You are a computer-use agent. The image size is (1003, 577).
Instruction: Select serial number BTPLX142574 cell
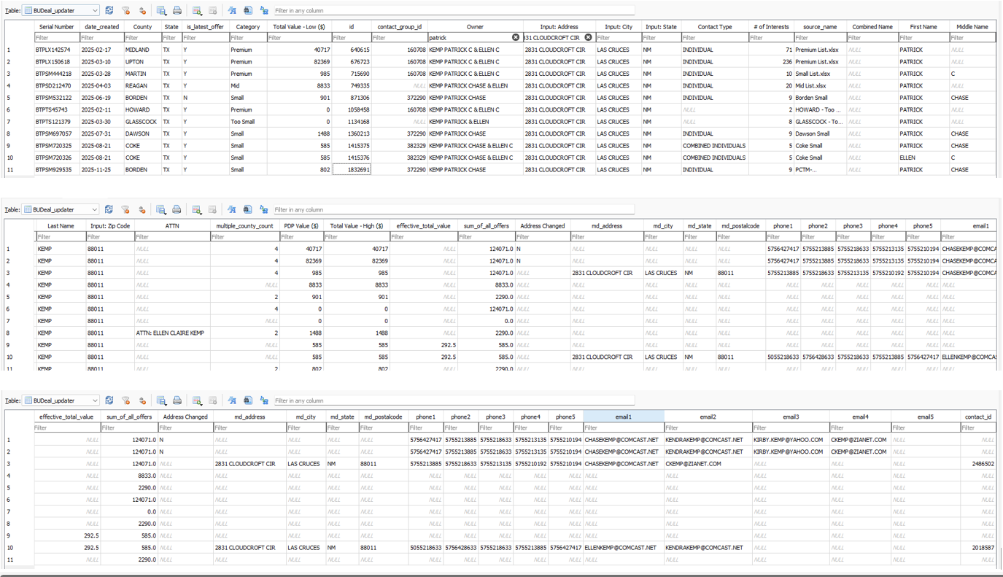(56, 50)
